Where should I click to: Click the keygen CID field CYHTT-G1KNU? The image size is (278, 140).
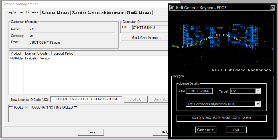[x=199, y=91]
